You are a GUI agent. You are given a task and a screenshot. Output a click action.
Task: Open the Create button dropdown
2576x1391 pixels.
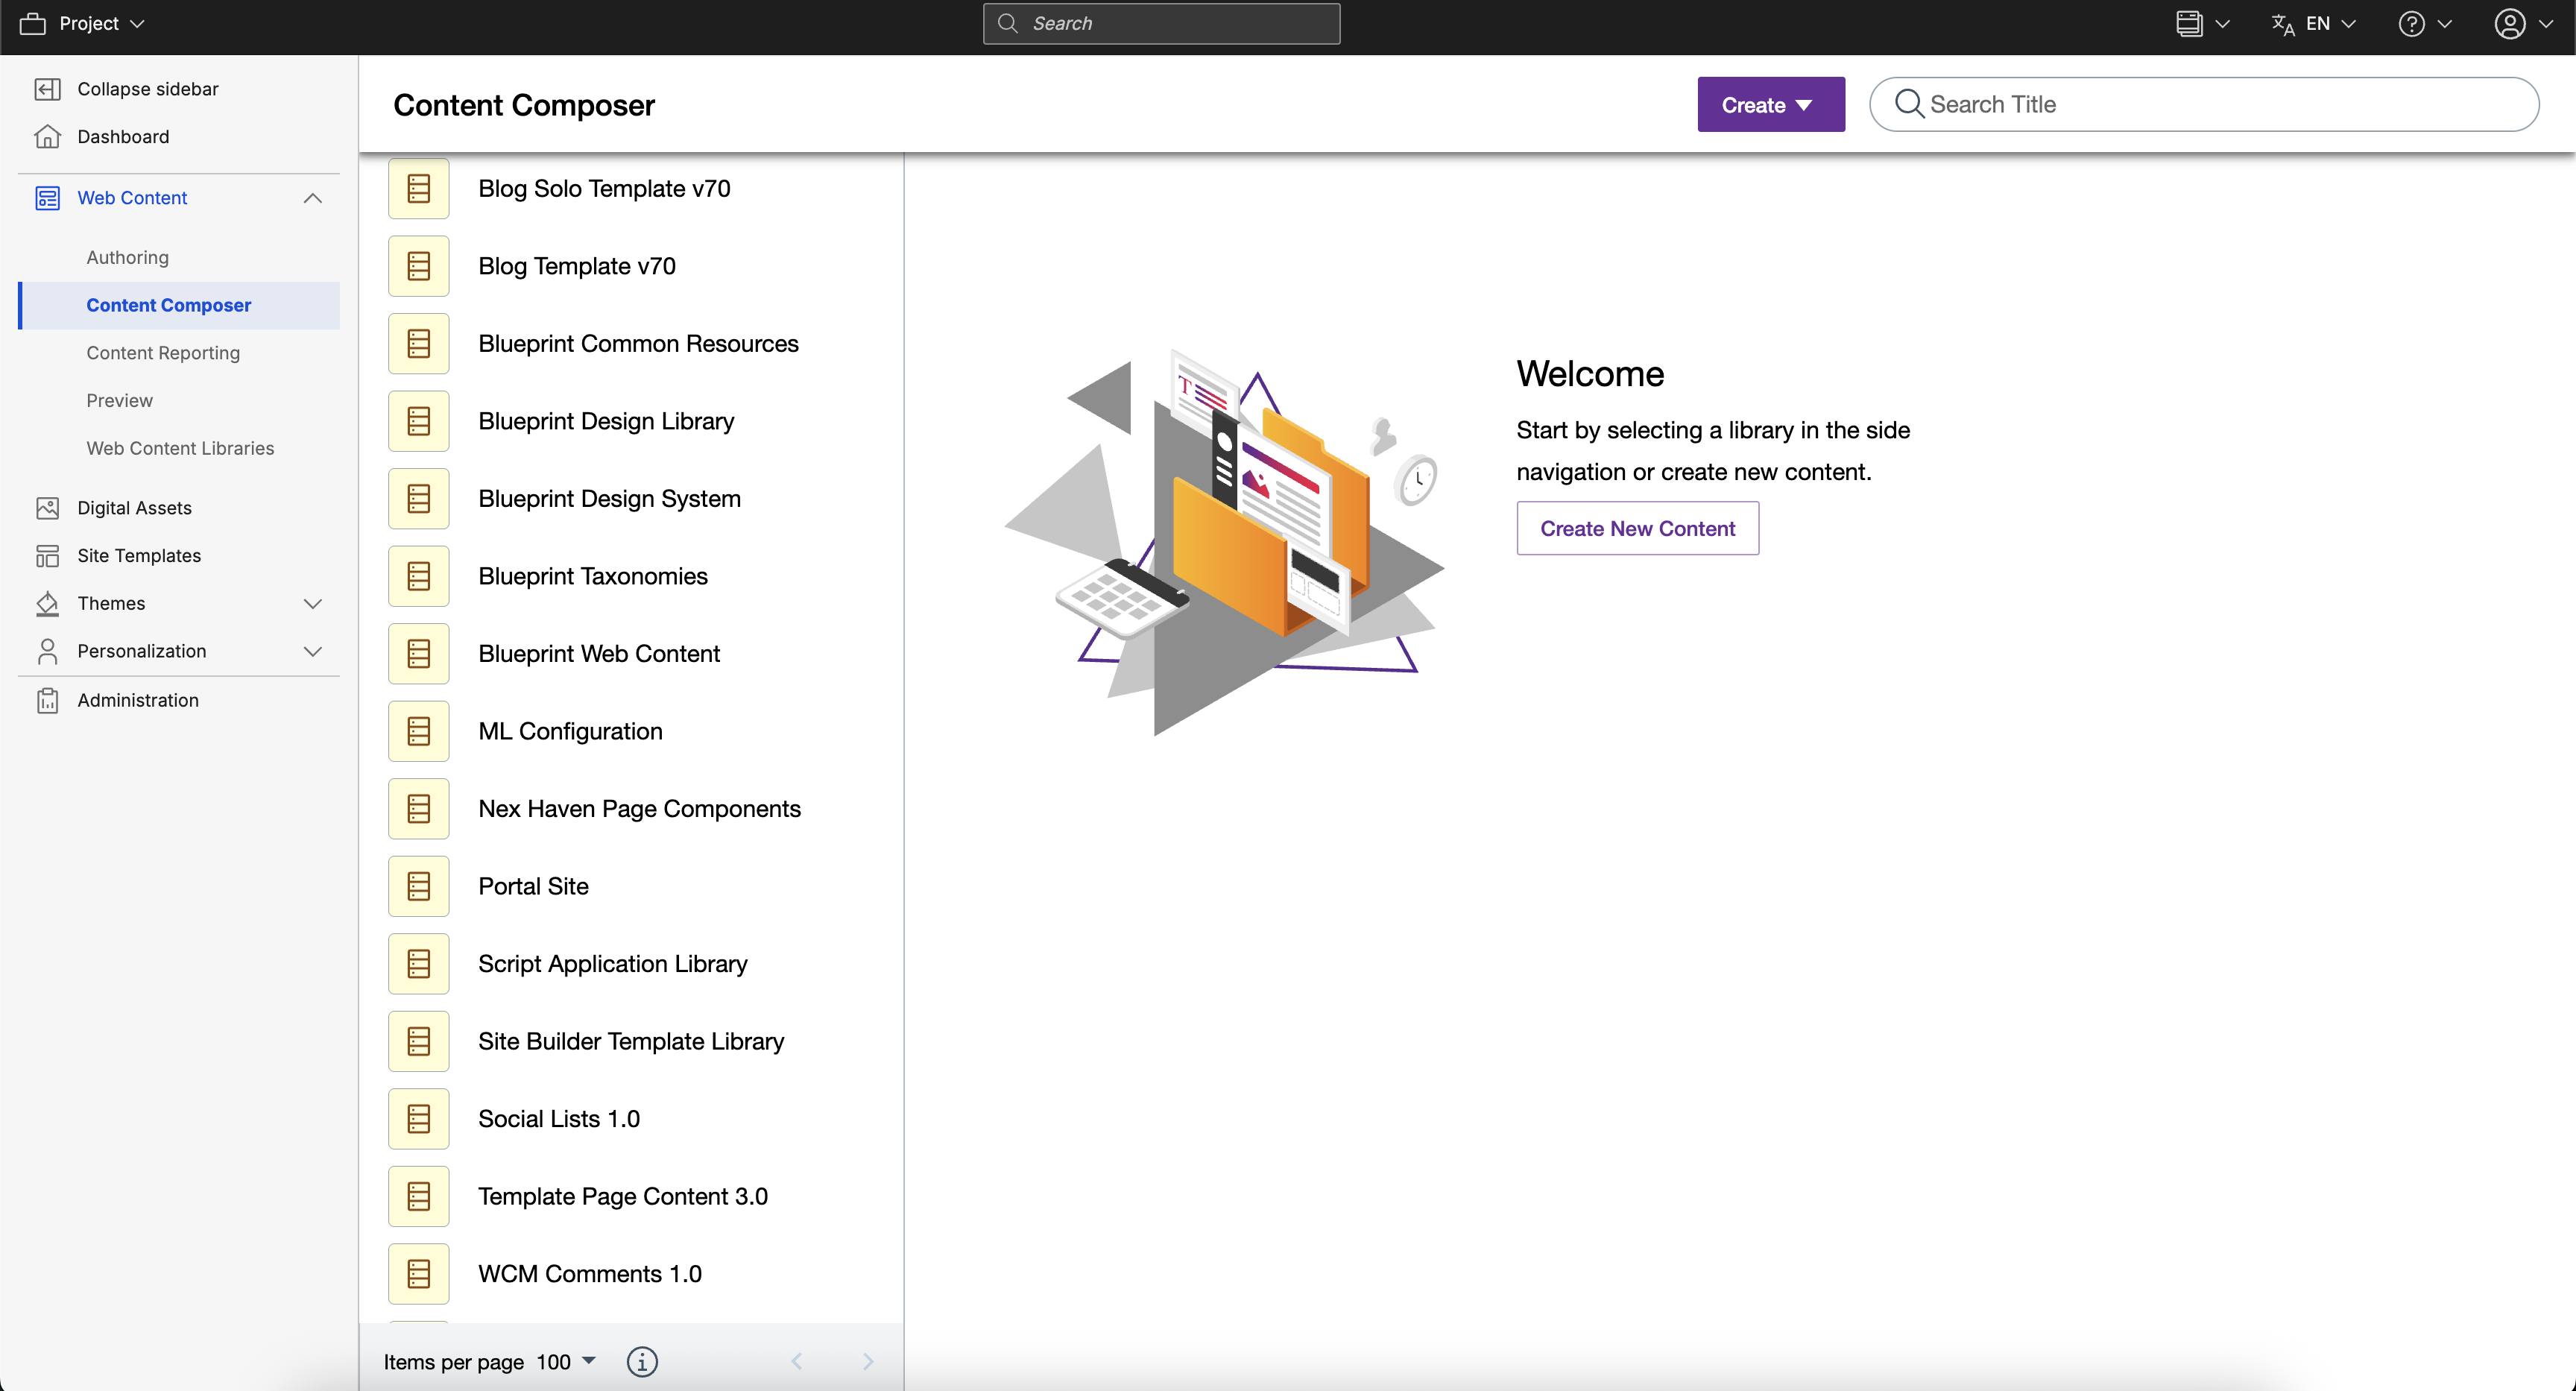(1770, 104)
